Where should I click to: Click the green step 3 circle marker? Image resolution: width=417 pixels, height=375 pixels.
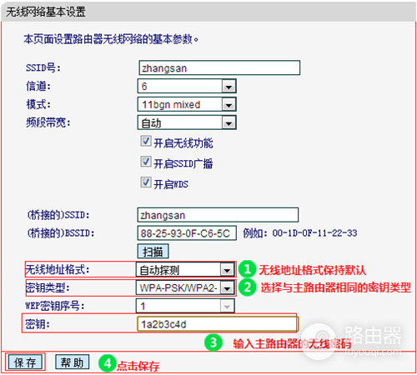coord(214,342)
